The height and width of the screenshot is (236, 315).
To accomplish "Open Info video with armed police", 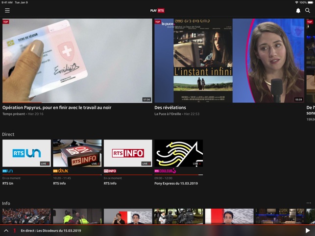I will click(179, 216).
